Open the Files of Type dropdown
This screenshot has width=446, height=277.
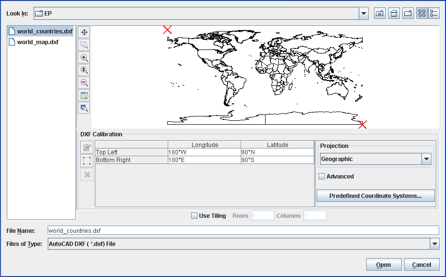coord(435,244)
